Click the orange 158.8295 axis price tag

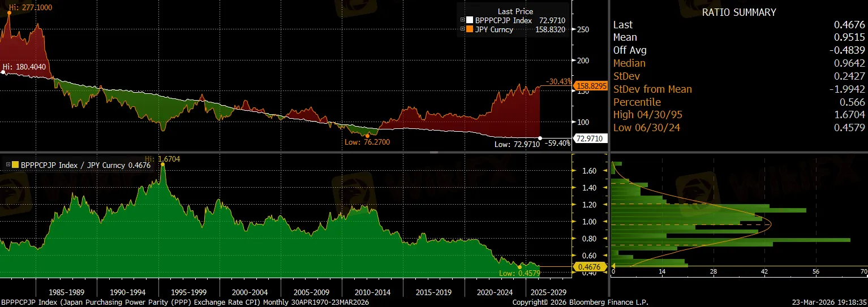(590, 87)
